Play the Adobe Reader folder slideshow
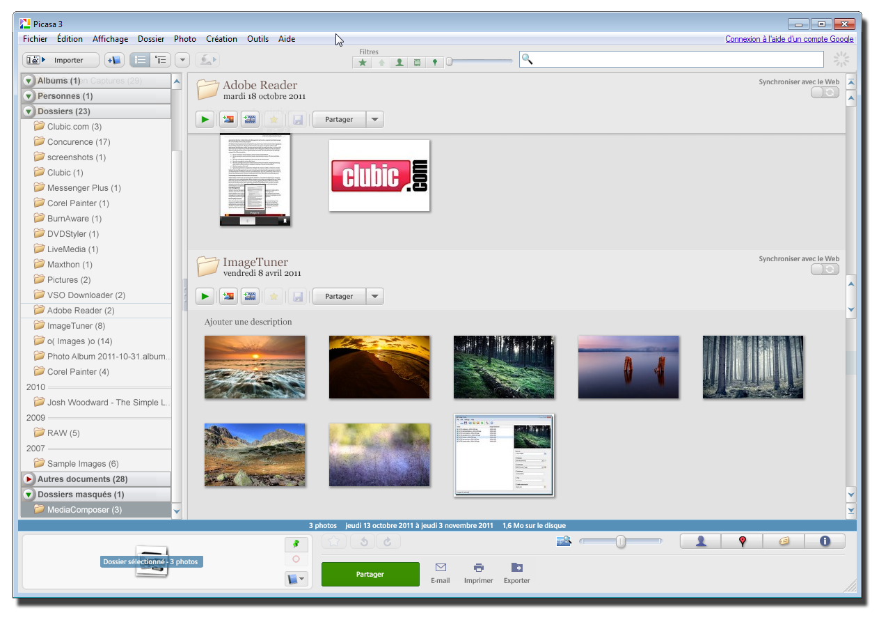This screenshot has height=622, width=879. coord(205,120)
